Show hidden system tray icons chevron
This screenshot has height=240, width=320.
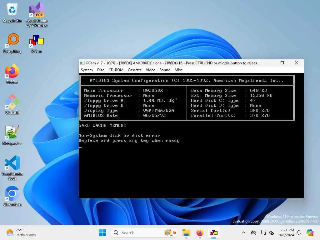point(244,232)
